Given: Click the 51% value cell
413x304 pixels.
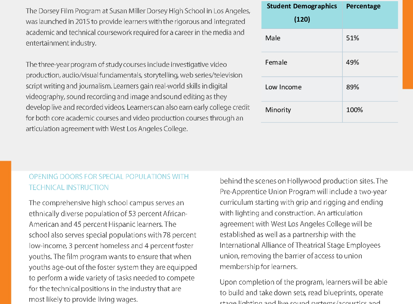Looking at the screenshot, I should (x=352, y=38).
